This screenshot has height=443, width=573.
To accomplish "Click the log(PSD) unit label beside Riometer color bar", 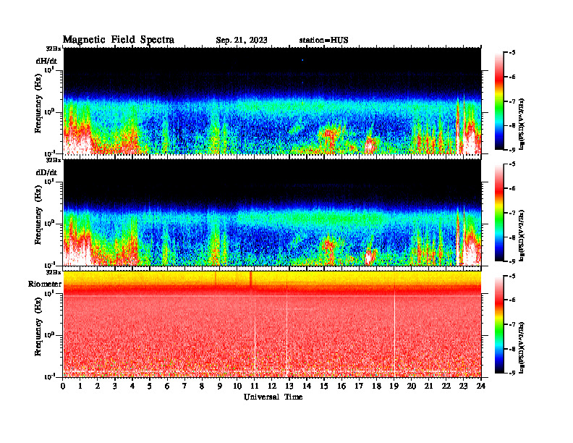I will [522, 348].
